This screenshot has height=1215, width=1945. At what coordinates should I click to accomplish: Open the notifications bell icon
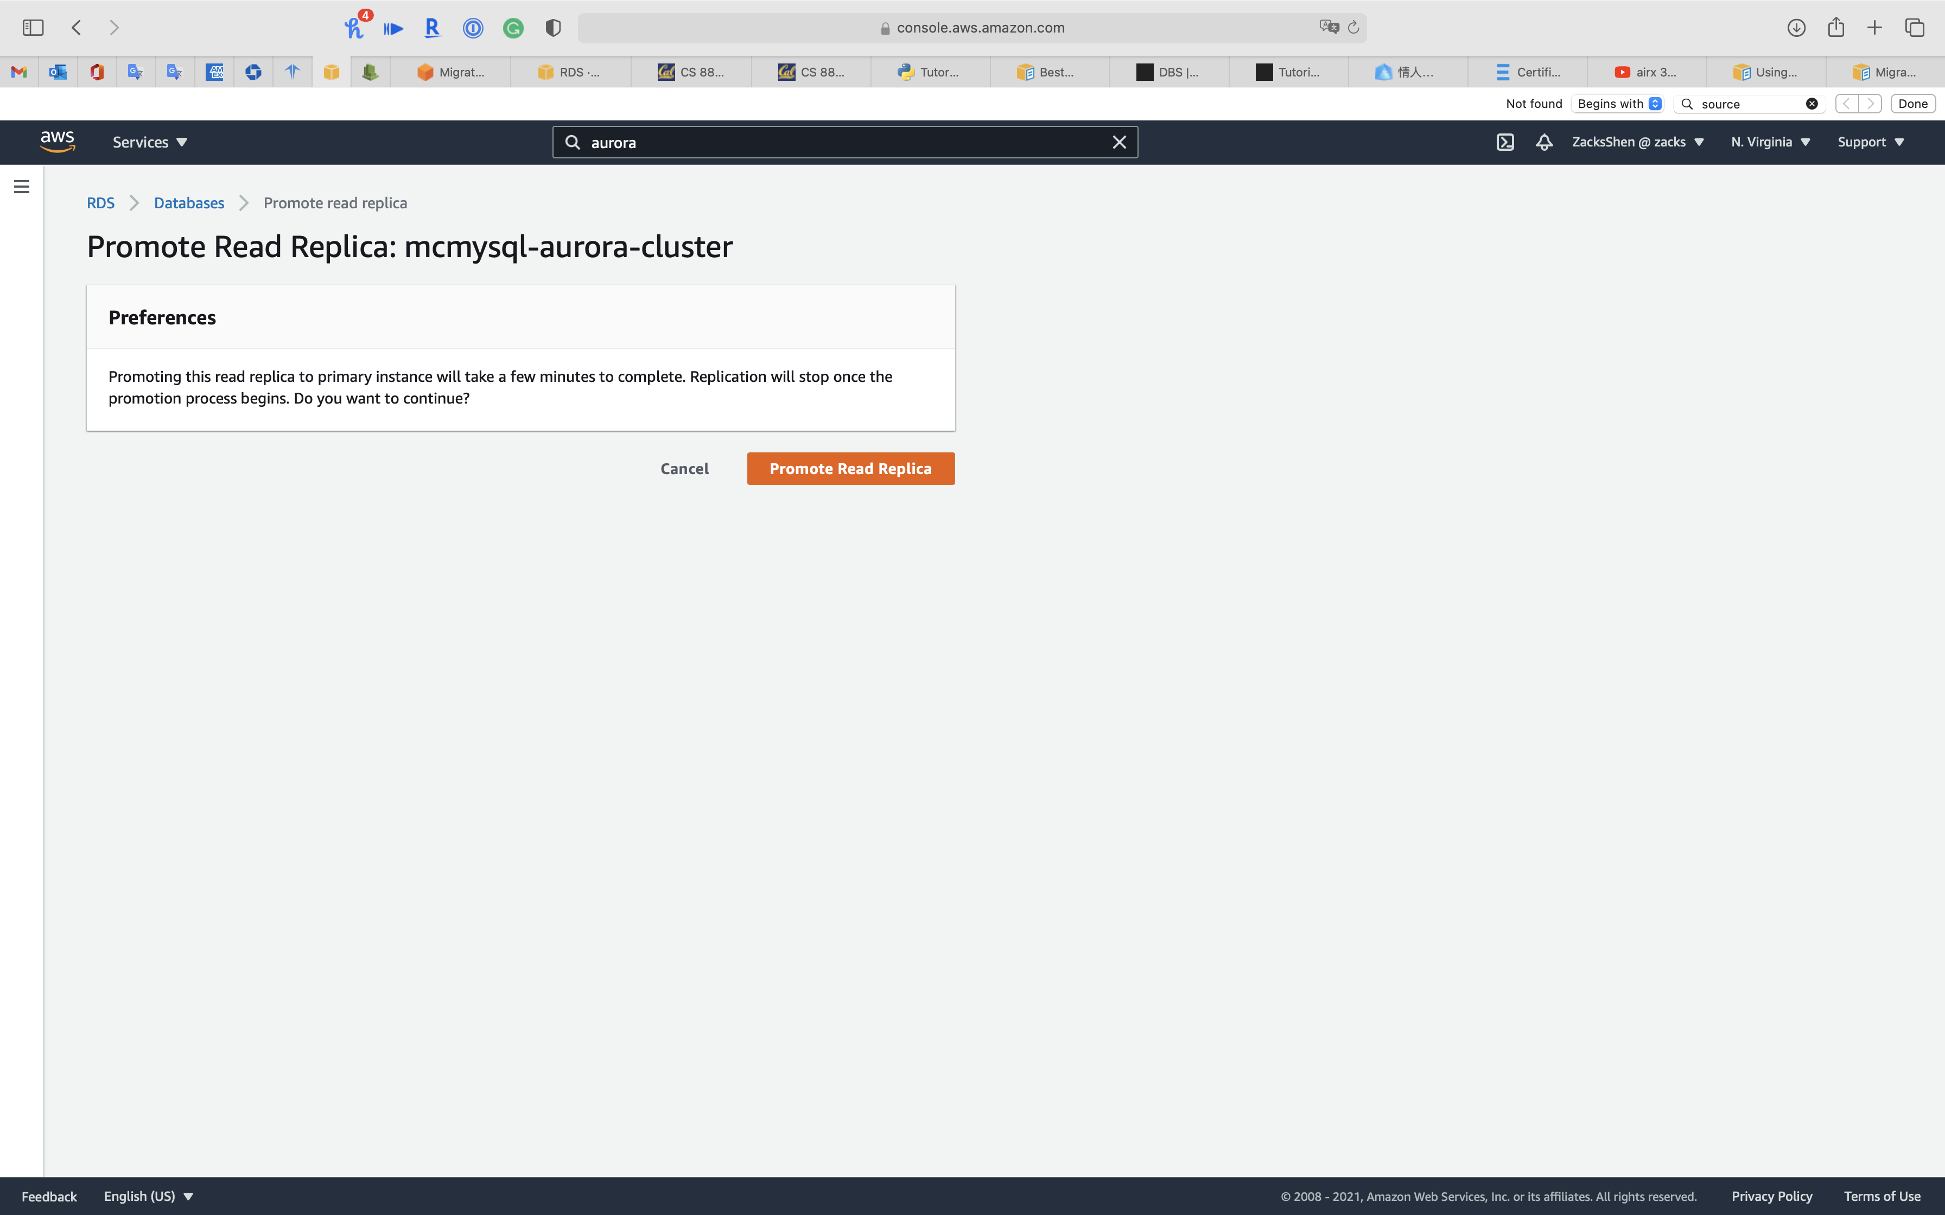click(1544, 142)
